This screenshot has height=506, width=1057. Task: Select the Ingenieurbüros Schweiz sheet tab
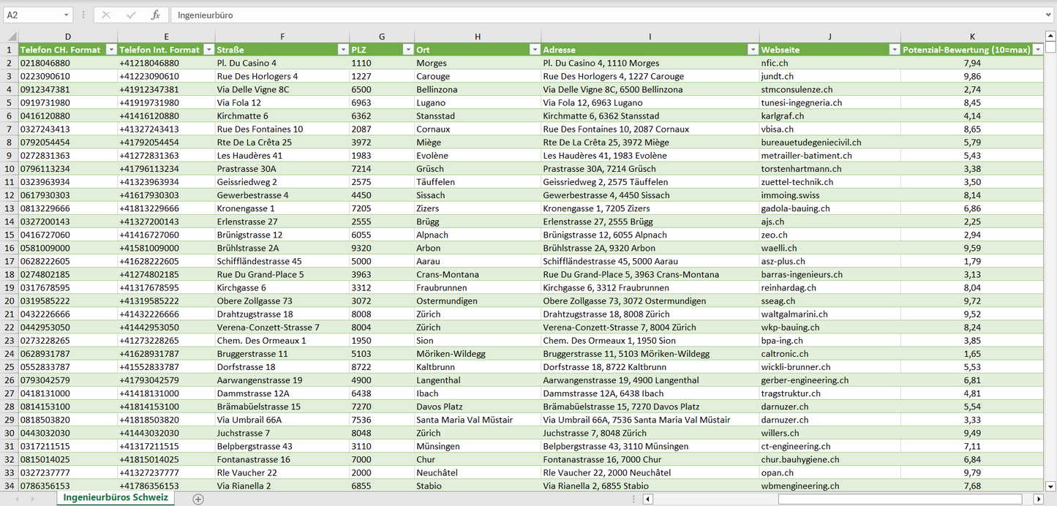(x=116, y=498)
